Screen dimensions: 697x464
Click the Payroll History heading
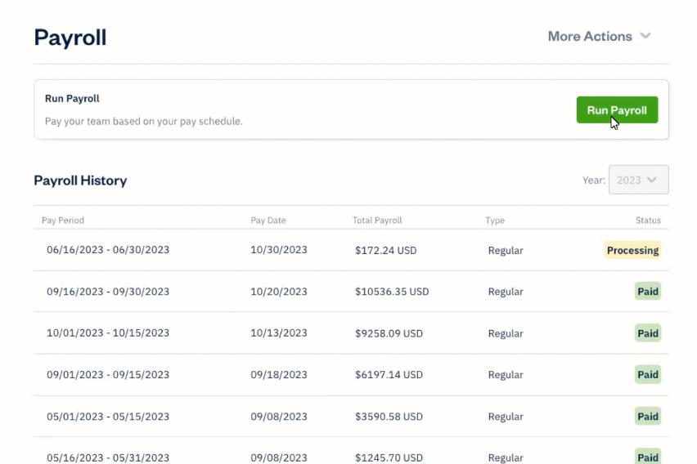pos(80,181)
